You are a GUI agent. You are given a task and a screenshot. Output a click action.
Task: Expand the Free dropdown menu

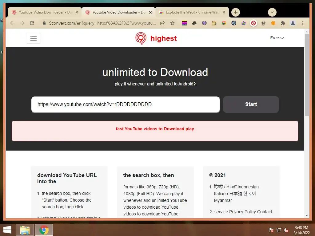coord(277,38)
